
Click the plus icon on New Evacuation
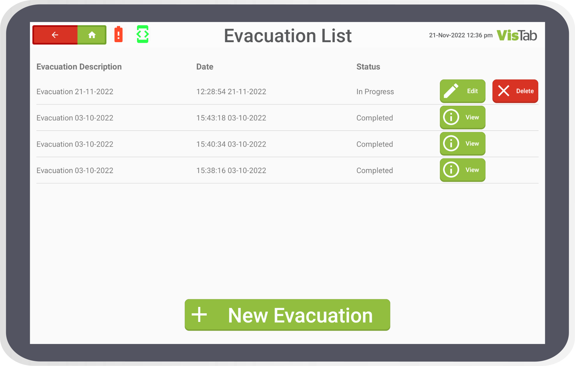(x=200, y=315)
